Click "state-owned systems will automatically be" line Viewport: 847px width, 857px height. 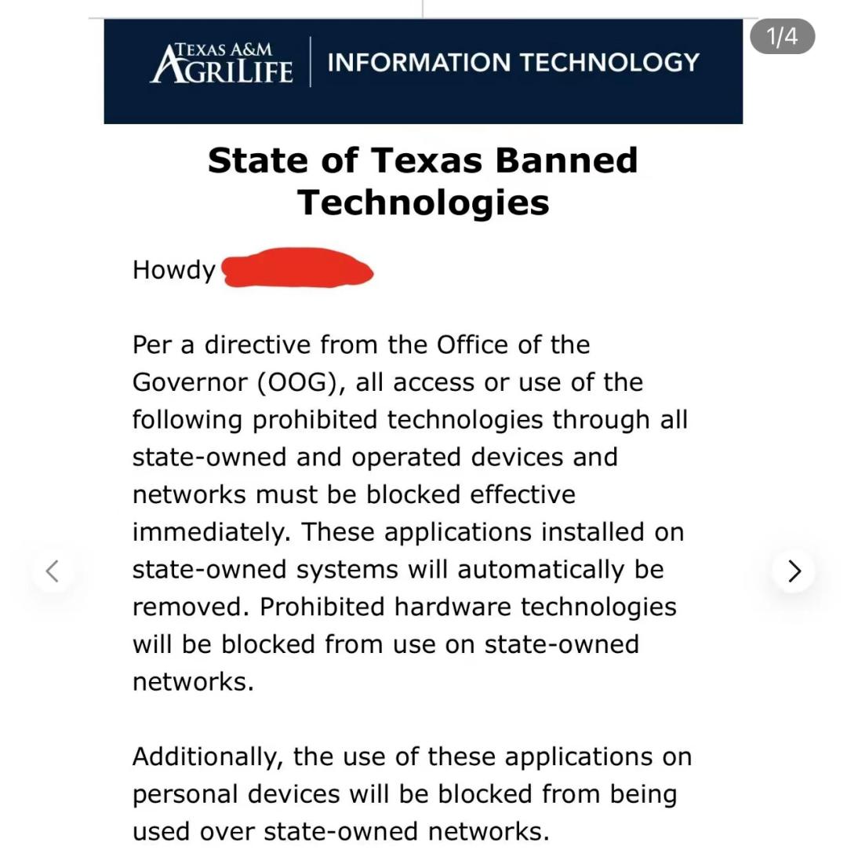coord(398,569)
